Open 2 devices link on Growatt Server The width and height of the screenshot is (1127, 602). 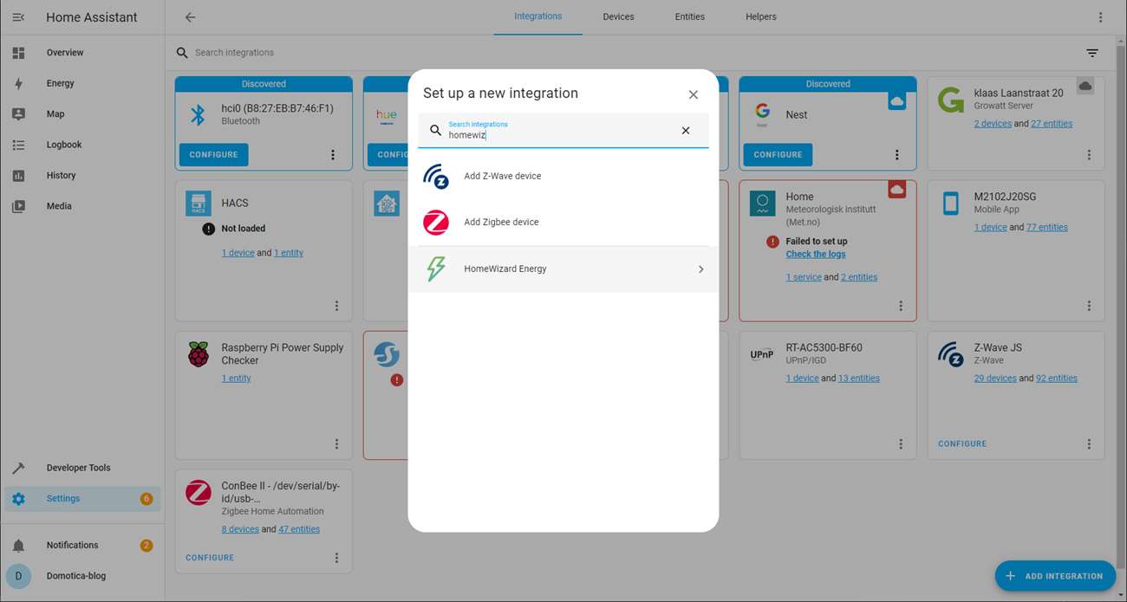(993, 124)
